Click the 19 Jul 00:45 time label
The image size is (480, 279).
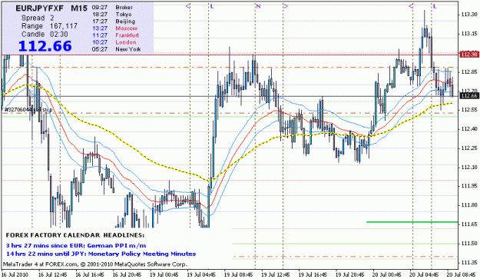(x=164, y=274)
